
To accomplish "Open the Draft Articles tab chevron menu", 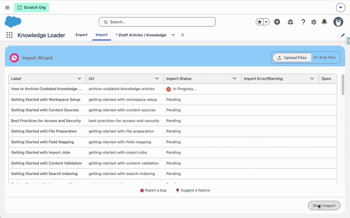I will tap(173, 35).
